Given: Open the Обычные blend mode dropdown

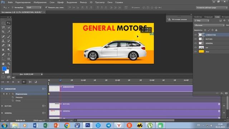Looking at the screenshot, I should [209, 25].
